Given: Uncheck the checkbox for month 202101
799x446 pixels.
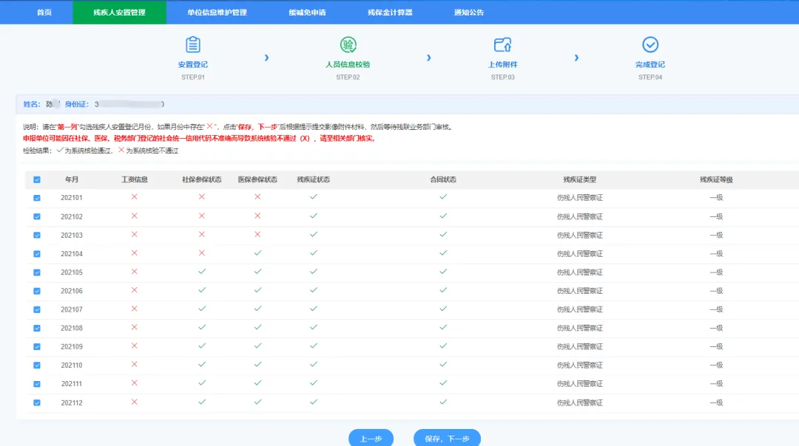Looking at the screenshot, I should tap(37, 198).
